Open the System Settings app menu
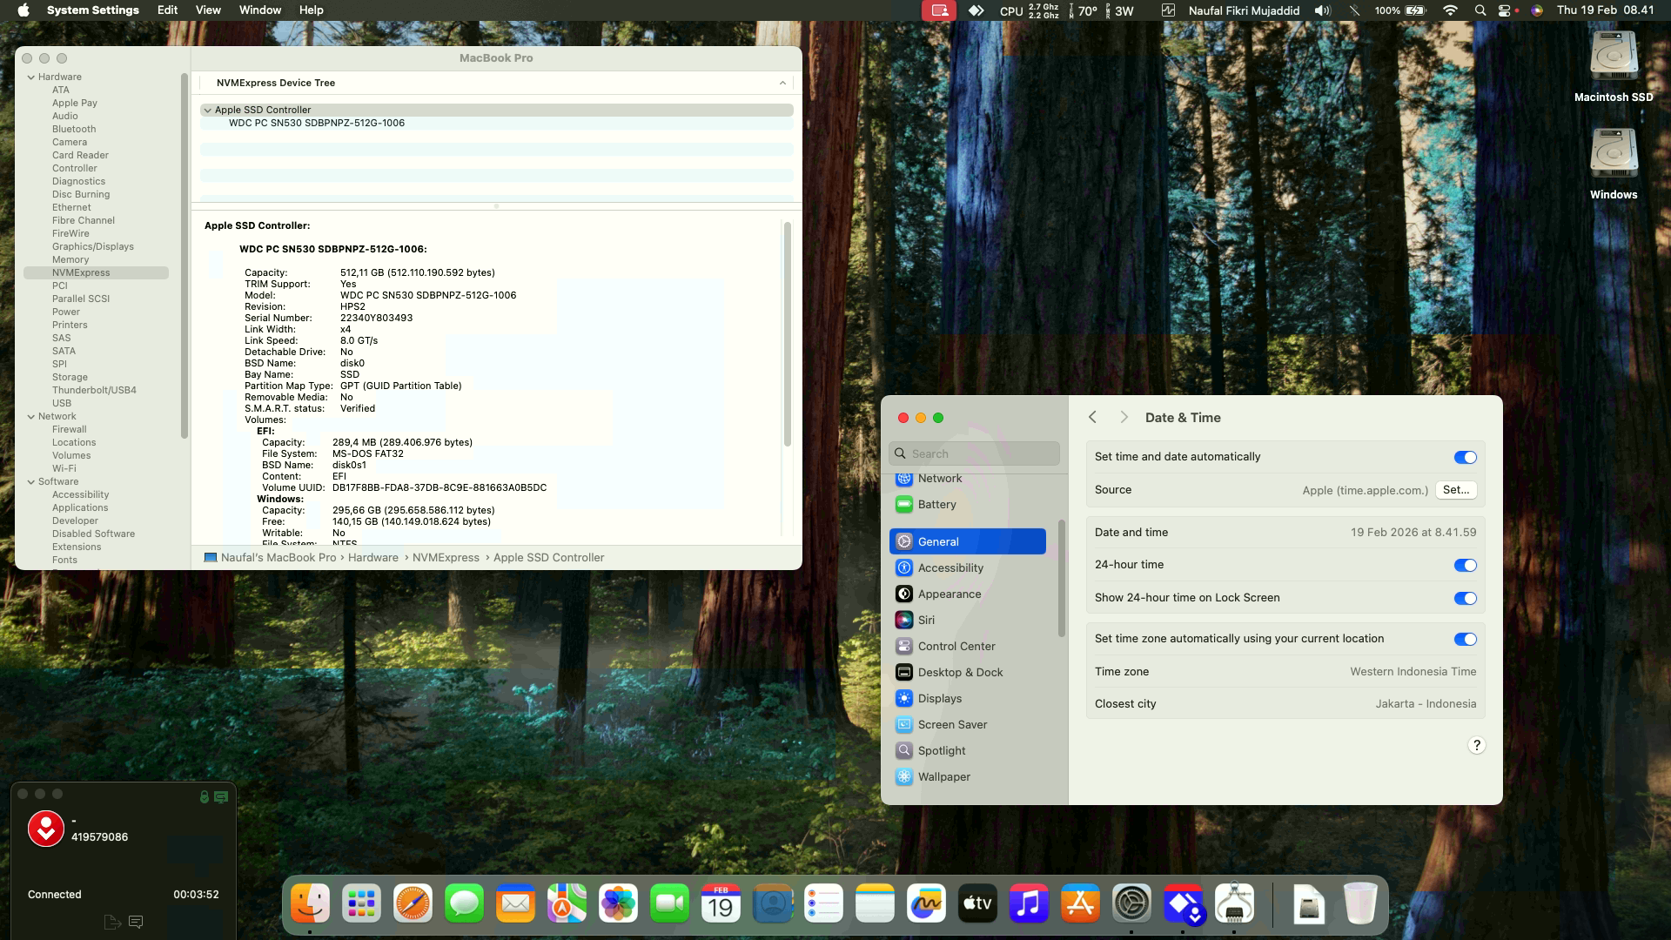 point(92,10)
